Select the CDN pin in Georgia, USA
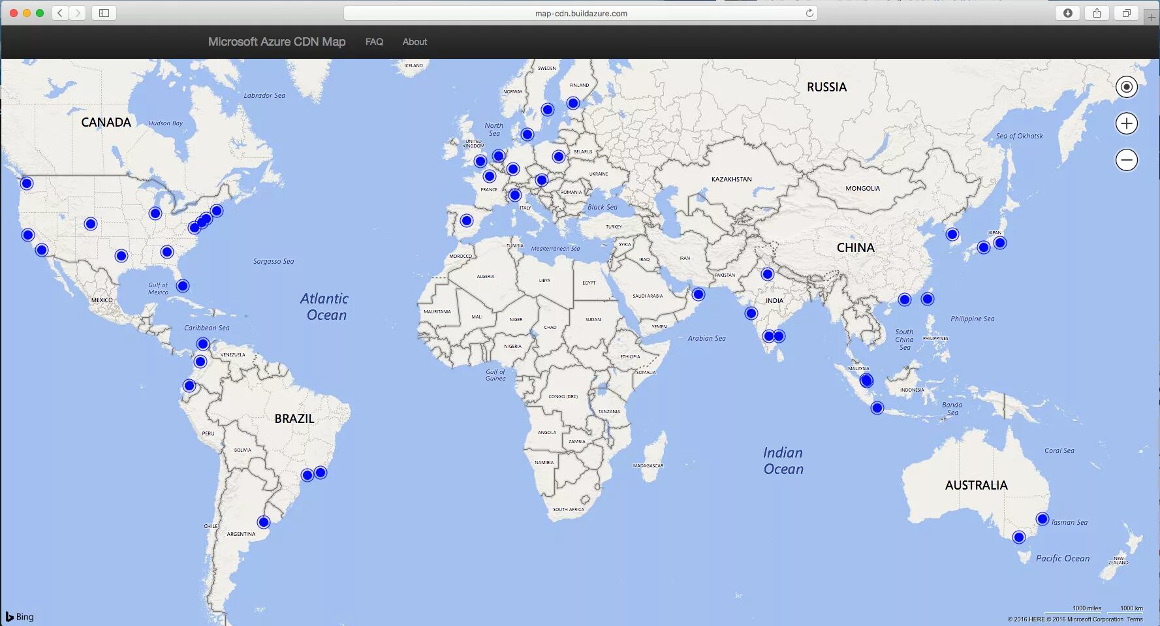This screenshot has width=1160, height=626. pos(167,252)
